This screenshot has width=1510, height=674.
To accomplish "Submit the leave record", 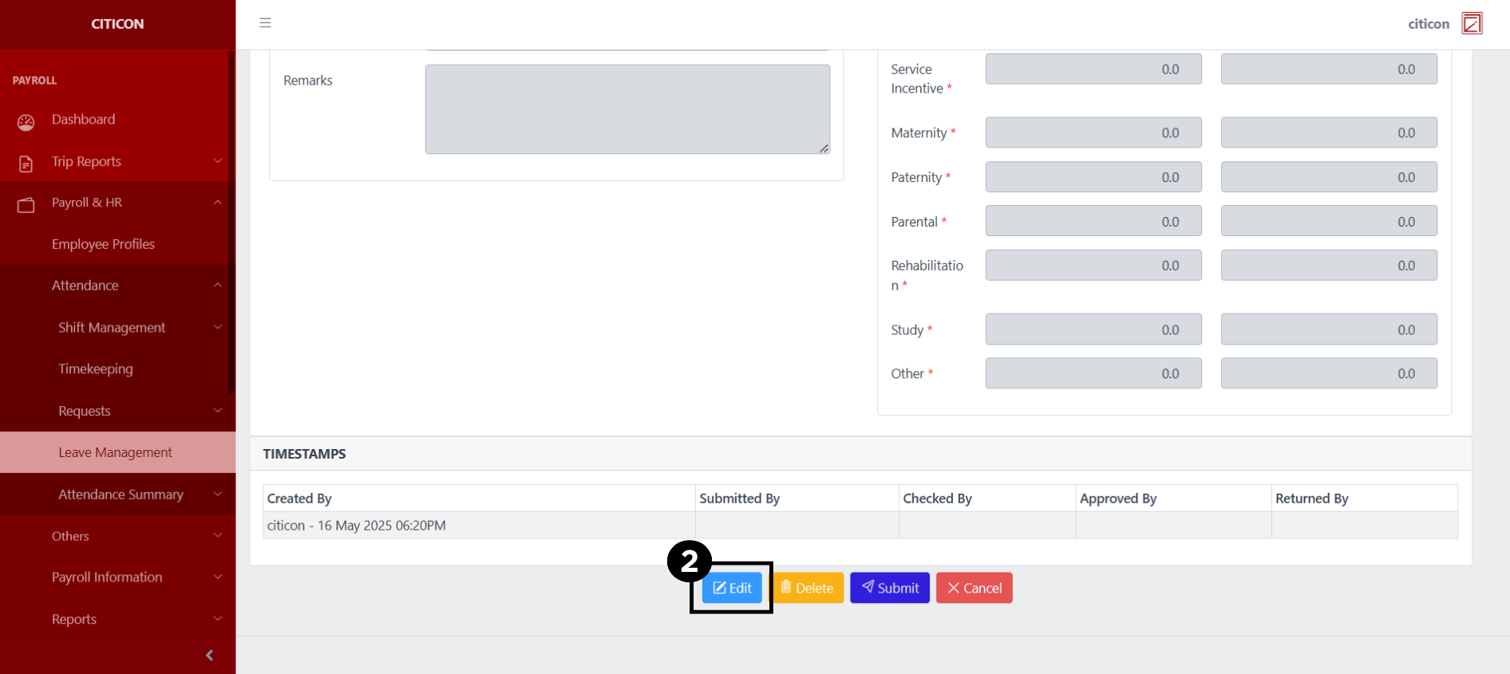I will pos(889,588).
